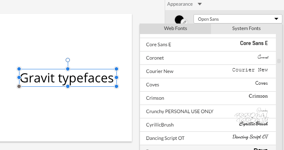284x150 pixels.
Task: Click the top-right resize handle of text box
Action: (116, 69)
